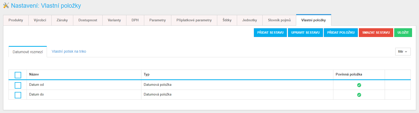Click green checkmark icon for Datum od
The width and height of the screenshot is (419, 113).
coord(359,85)
